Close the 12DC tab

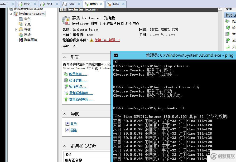pos(35,4)
